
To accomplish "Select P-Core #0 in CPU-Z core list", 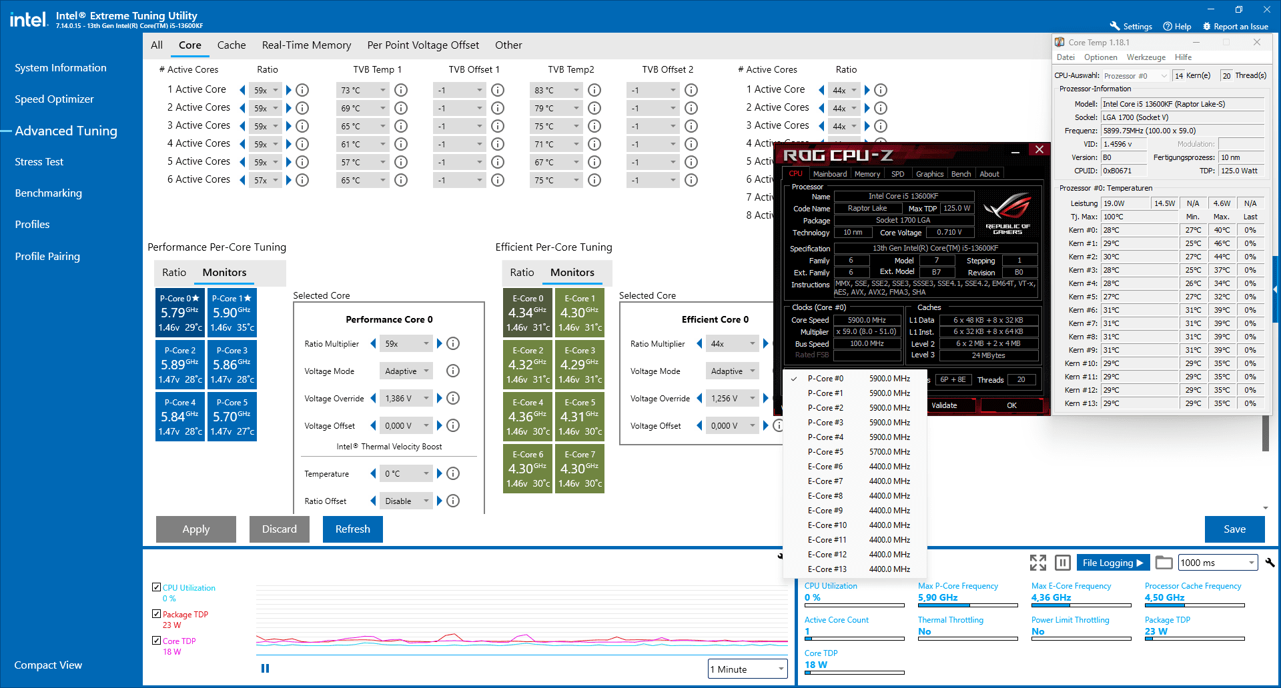I will pyautogui.click(x=856, y=379).
